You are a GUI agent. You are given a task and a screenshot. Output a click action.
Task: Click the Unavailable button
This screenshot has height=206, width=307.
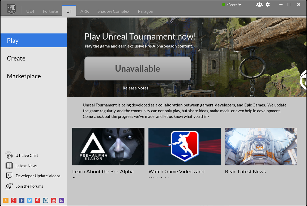pyautogui.click(x=138, y=68)
